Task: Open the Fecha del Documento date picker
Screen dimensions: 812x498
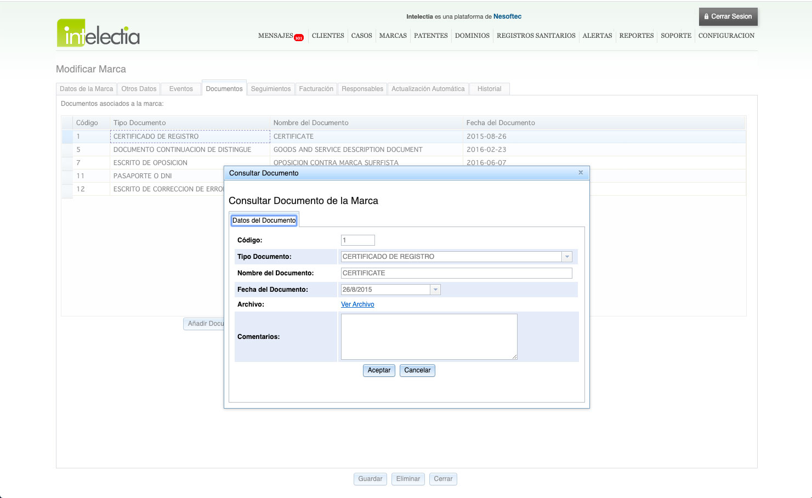Action: (435, 290)
